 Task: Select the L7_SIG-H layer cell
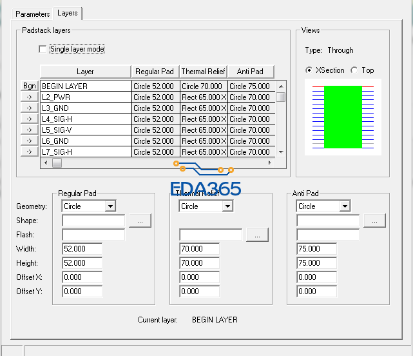click(x=86, y=152)
